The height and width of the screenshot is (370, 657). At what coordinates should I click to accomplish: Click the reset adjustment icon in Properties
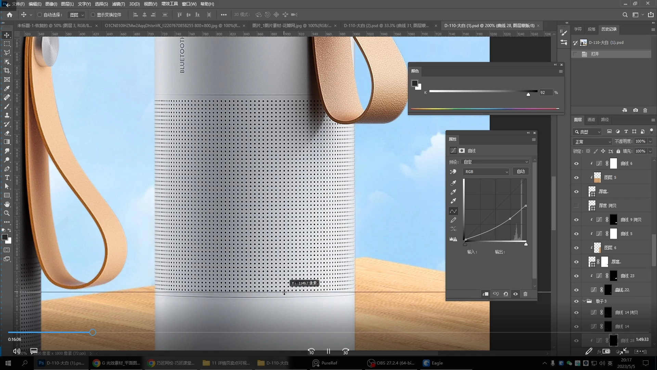[x=505, y=294]
